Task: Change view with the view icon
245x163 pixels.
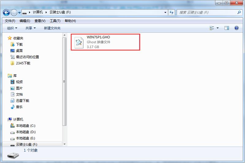Action: [212, 28]
